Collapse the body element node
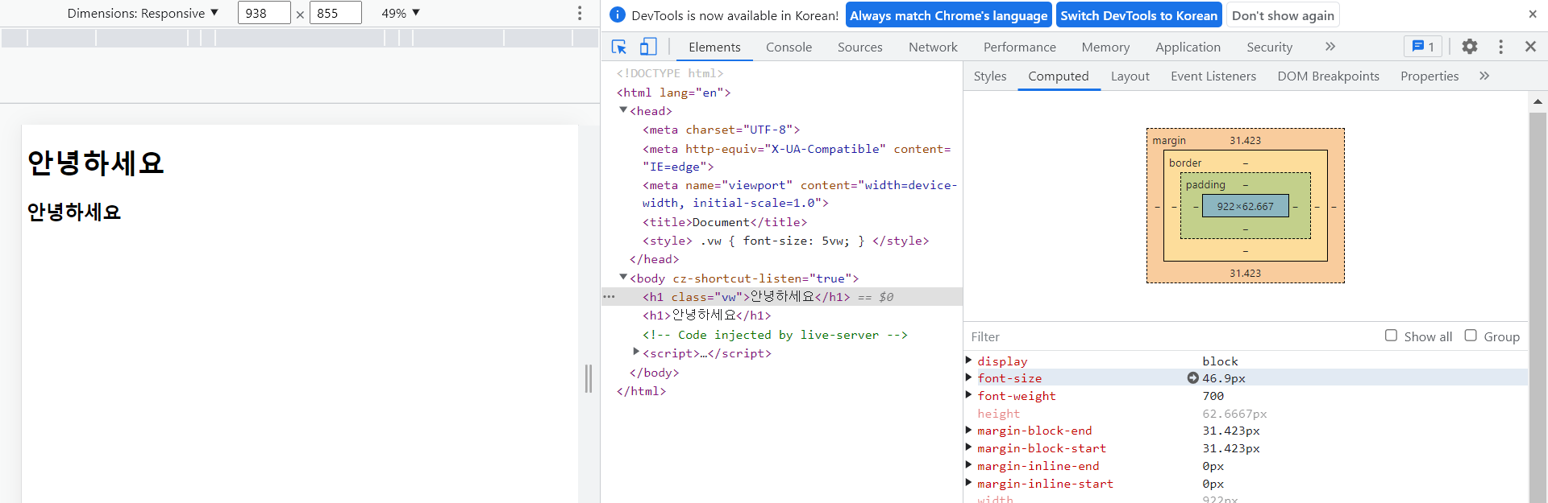This screenshot has height=503, width=1548. click(623, 278)
